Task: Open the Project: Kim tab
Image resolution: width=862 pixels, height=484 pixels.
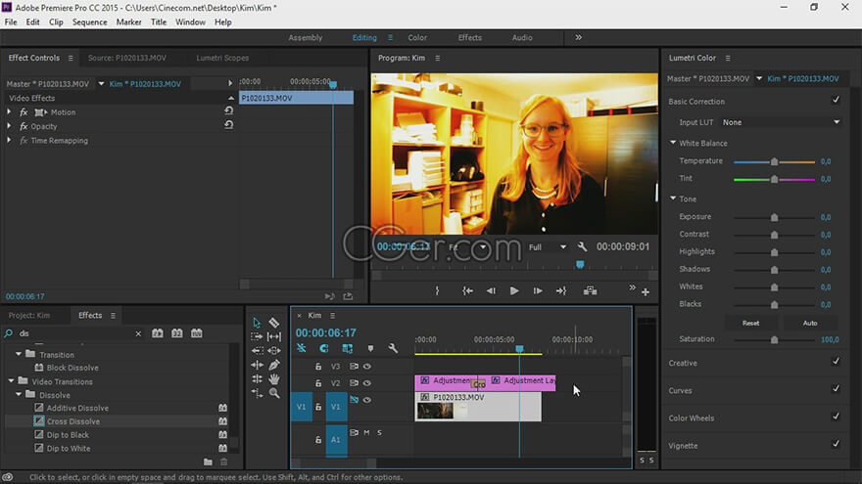Action: tap(29, 316)
